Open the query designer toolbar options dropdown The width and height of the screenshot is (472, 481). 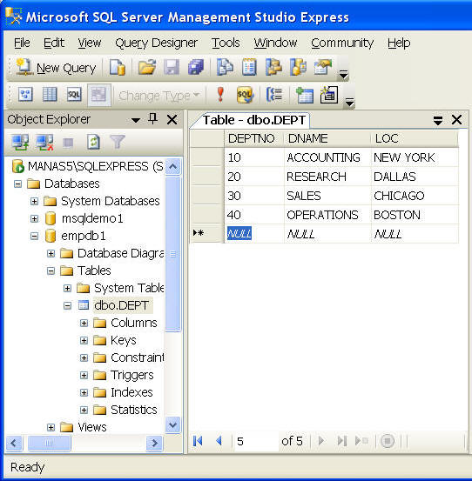click(350, 102)
